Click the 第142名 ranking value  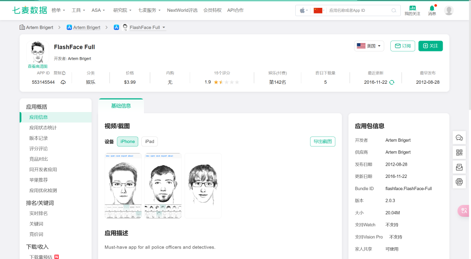pos(277,82)
